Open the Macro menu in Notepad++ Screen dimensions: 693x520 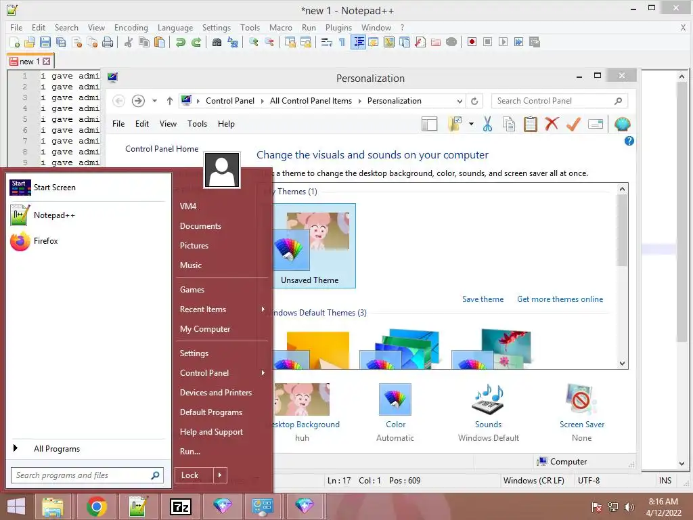click(x=281, y=27)
